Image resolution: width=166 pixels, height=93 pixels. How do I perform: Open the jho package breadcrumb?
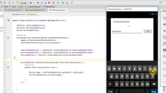20,7
